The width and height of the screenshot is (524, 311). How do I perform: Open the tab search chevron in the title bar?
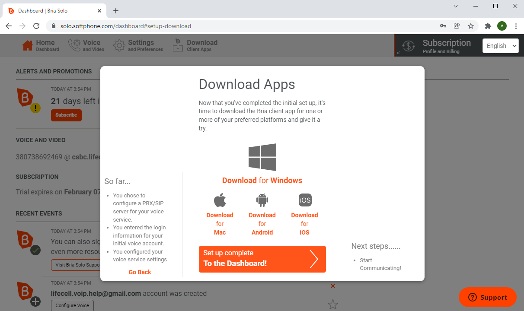point(456,6)
